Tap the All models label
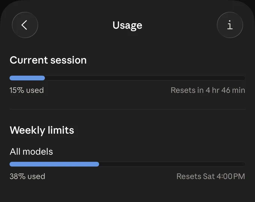The image size is (255, 202). [x=31, y=152]
